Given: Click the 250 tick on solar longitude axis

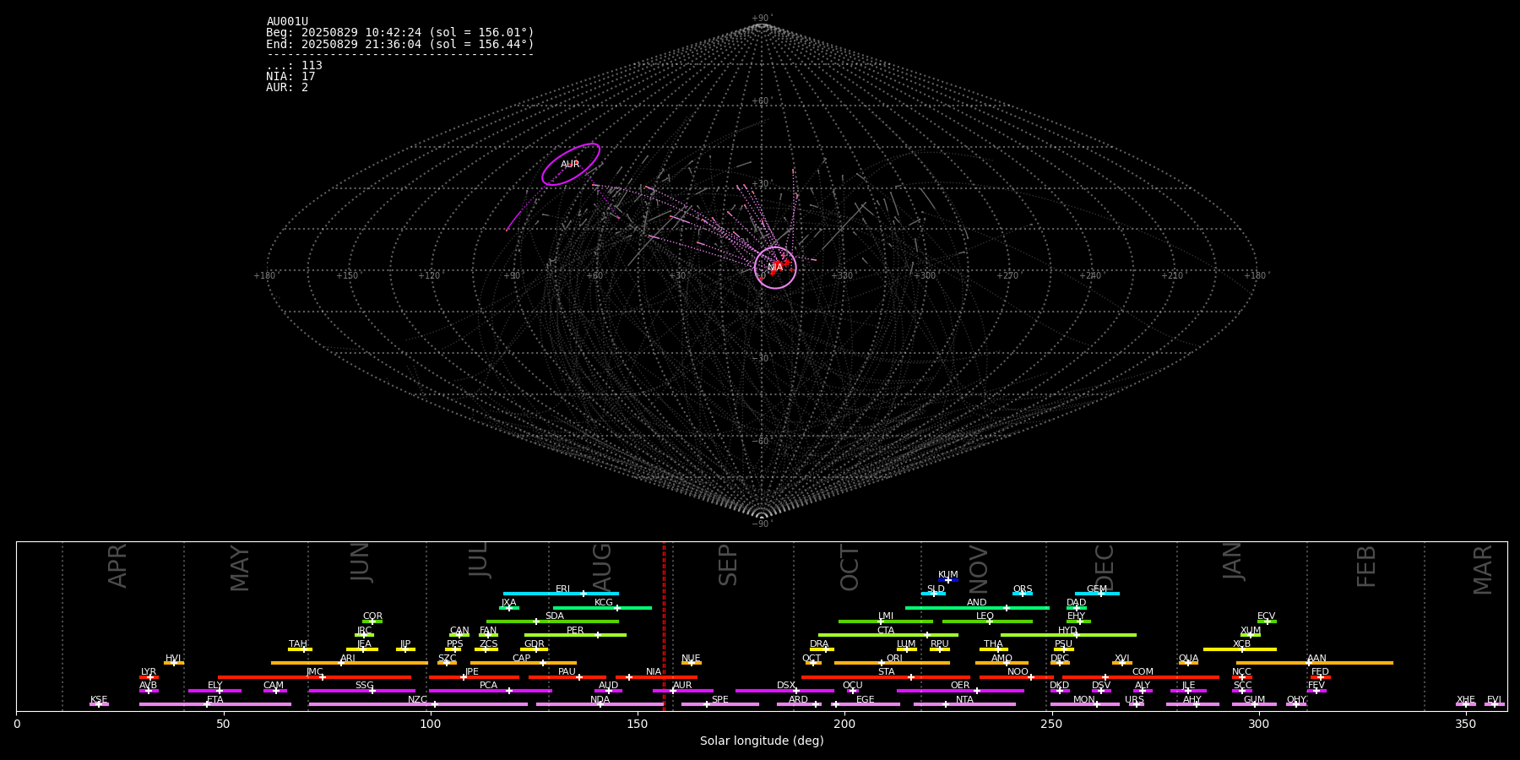Looking at the screenshot, I should pyautogui.click(x=1051, y=724).
